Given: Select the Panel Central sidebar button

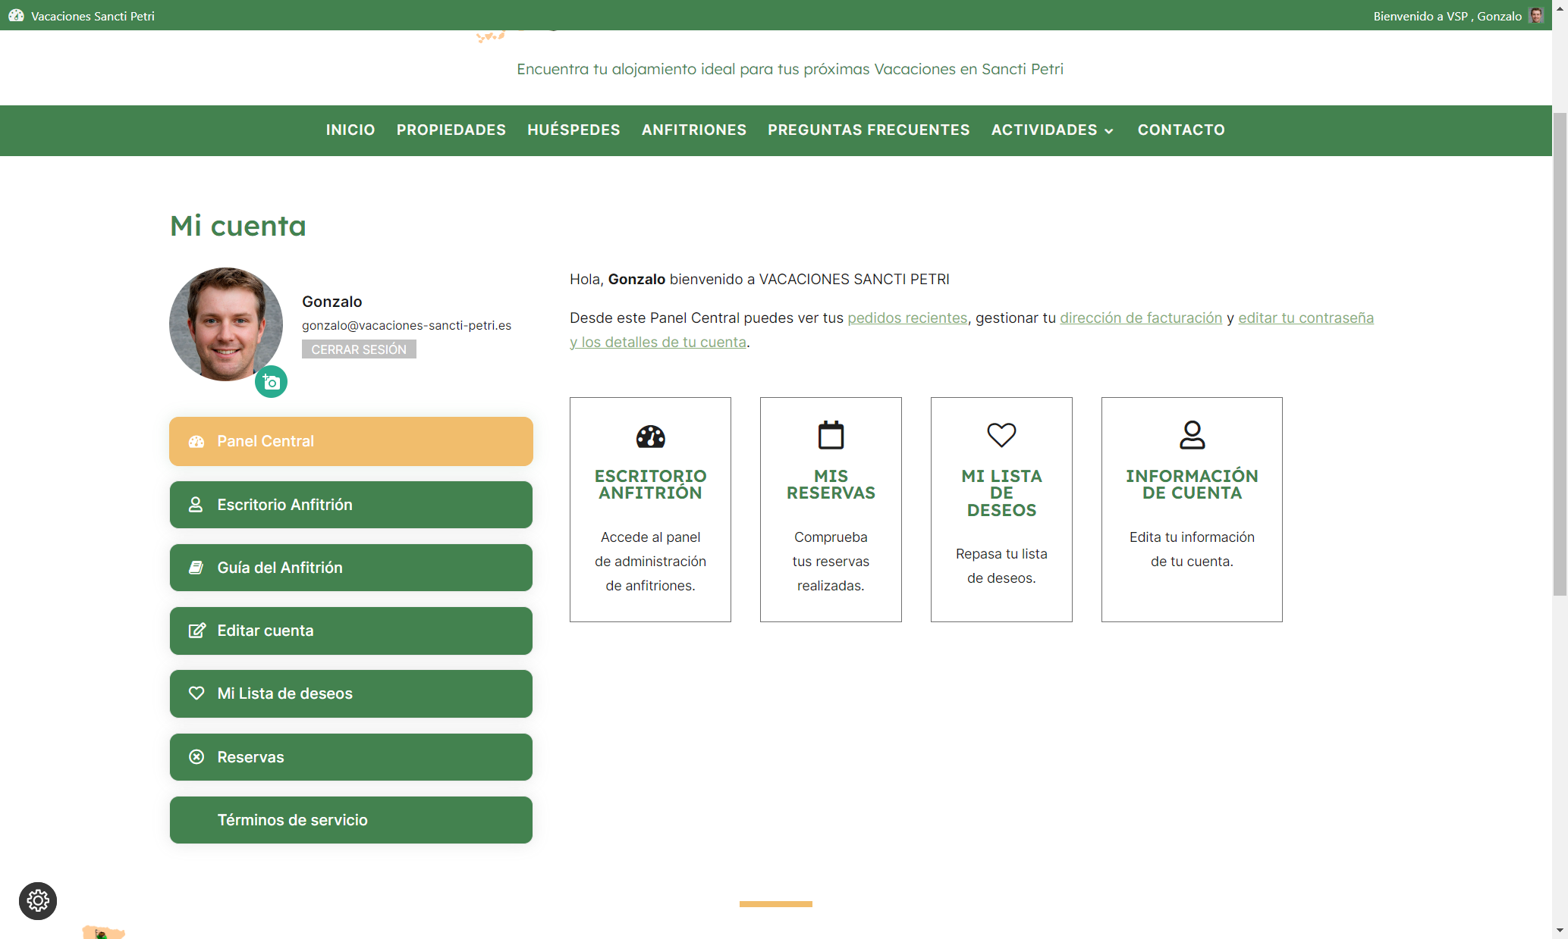Looking at the screenshot, I should 351,441.
